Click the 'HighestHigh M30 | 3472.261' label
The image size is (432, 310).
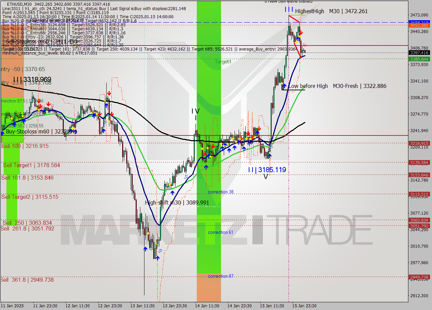coord(331,11)
